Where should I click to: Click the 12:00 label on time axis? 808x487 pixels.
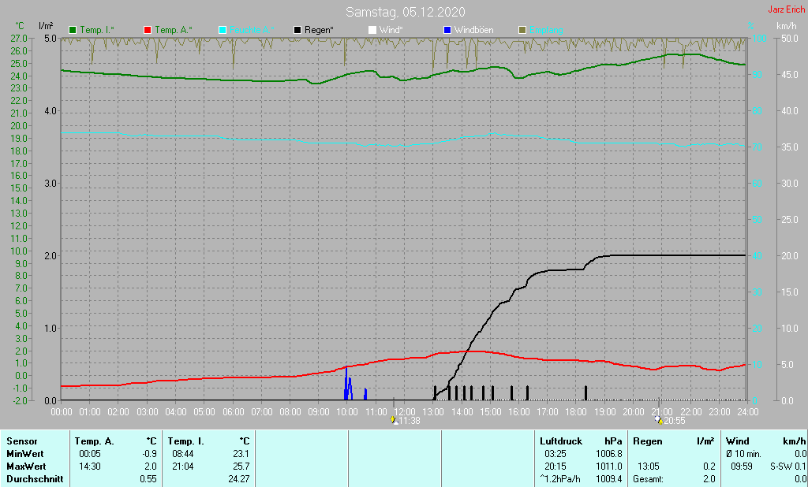405,411
